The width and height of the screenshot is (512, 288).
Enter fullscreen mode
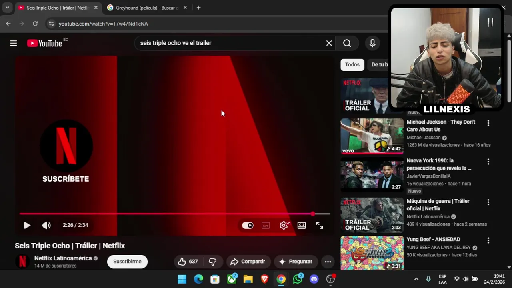[320, 225]
